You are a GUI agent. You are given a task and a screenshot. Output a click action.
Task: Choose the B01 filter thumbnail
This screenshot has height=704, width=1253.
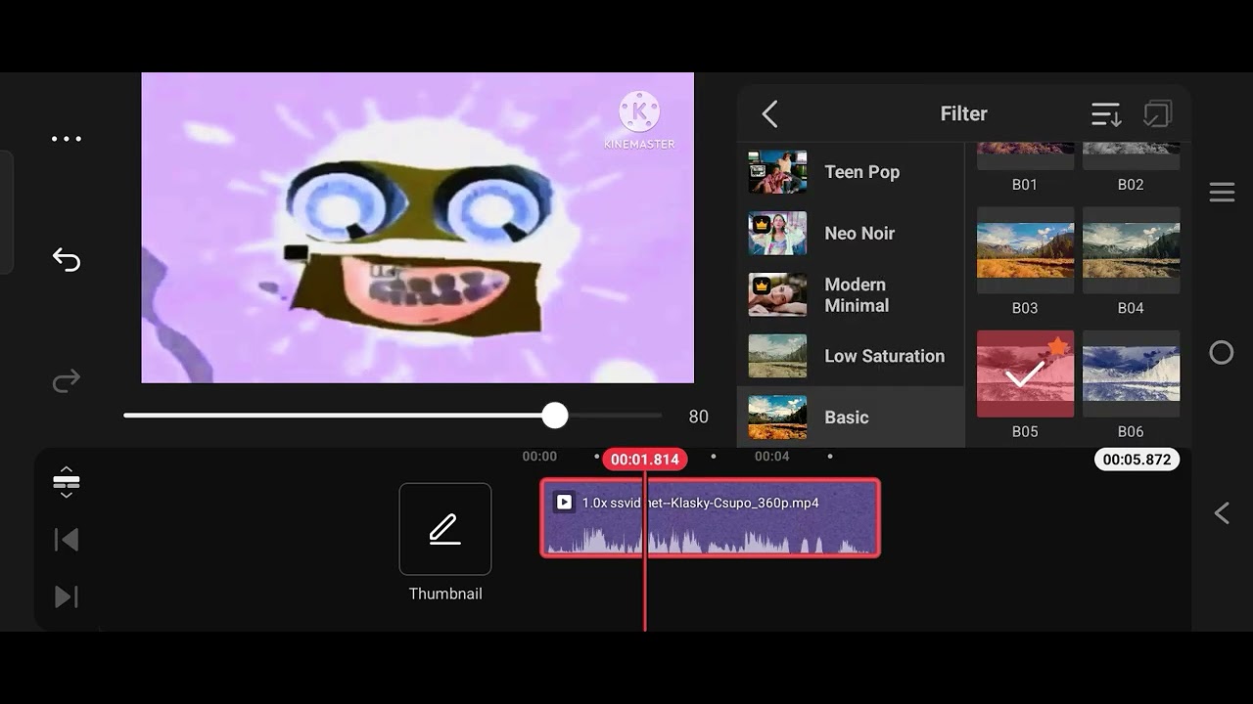click(x=1025, y=156)
